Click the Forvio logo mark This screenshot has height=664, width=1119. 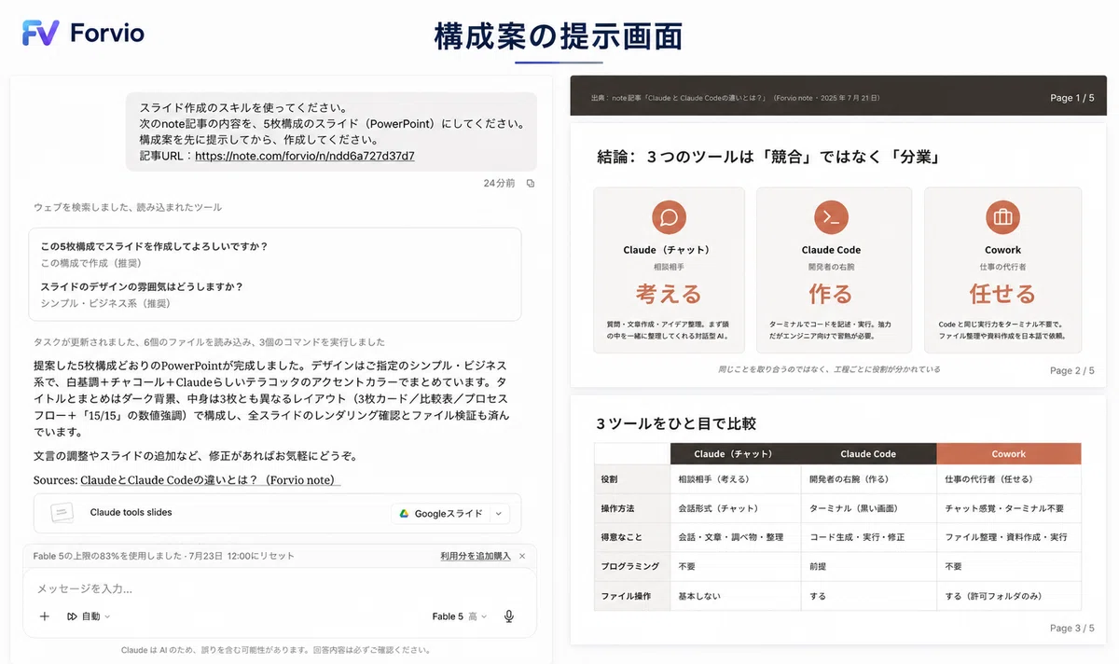(42, 35)
